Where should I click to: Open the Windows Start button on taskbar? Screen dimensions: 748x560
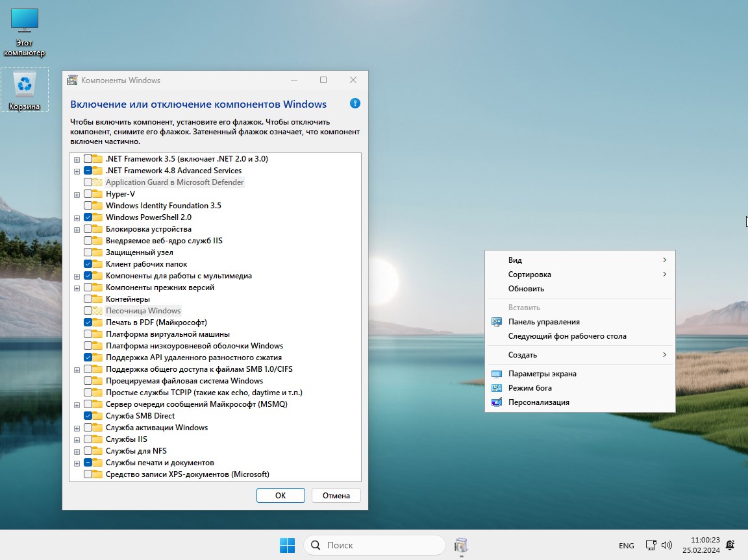click(287, 546)
